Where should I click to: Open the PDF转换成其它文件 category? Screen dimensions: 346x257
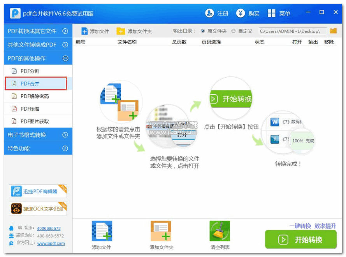tap(38, 31)
